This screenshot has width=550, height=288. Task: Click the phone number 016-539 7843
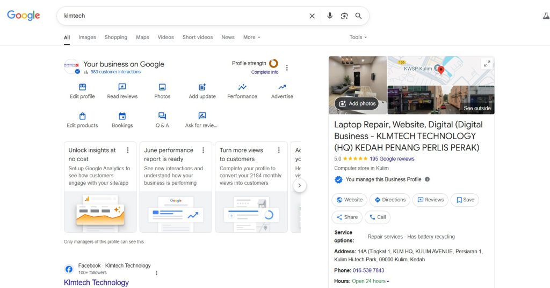click(368, 270)
